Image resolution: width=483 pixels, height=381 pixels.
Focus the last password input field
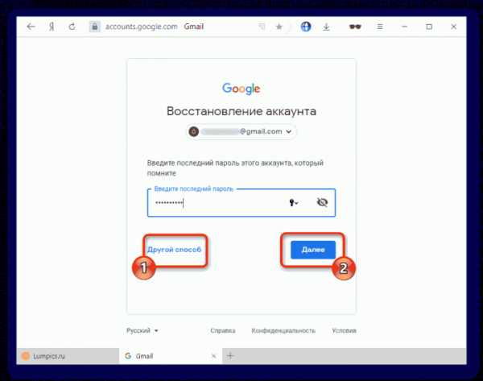click(242, 202)
